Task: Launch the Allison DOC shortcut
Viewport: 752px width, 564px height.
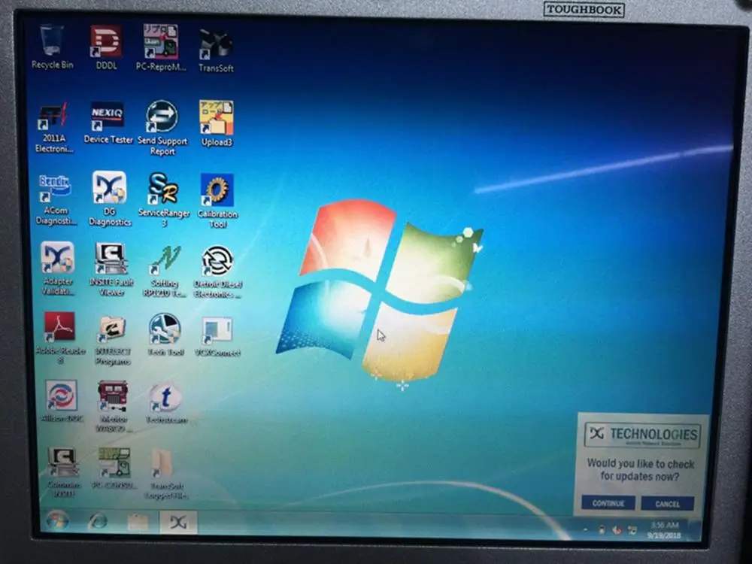Action: point(62,402)
